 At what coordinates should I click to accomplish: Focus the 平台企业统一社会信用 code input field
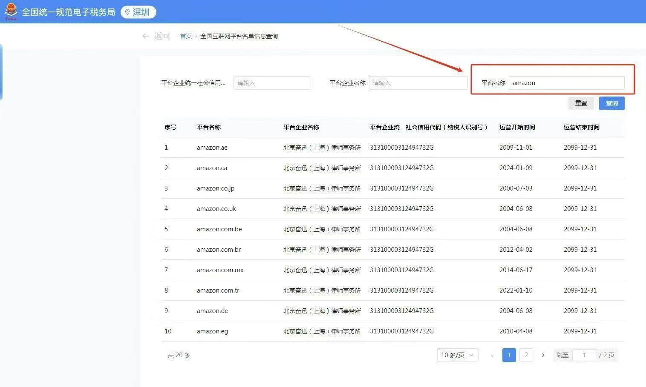point(272,83)
